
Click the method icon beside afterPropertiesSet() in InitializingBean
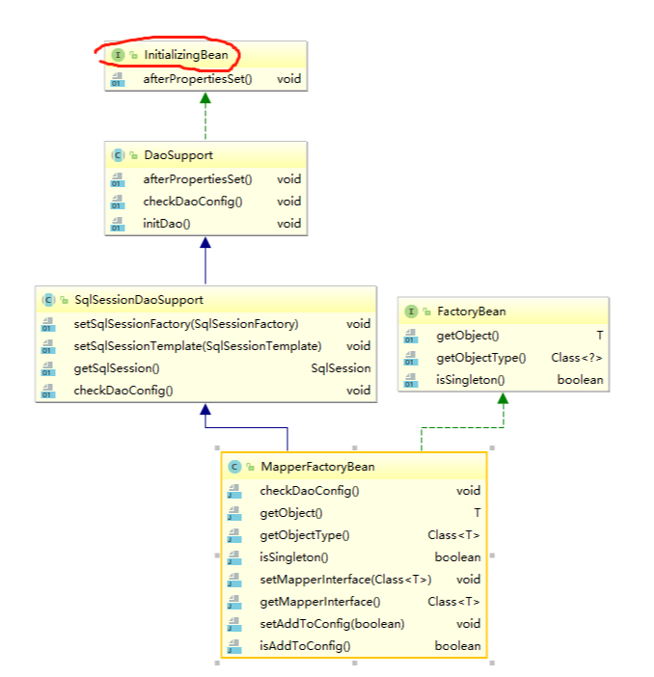click(x=118, y=79)
